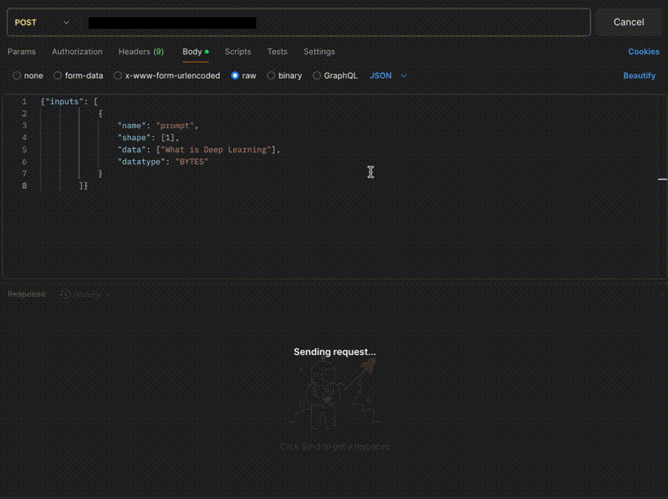668x499 pixels.
Task: Click the Response panel label
Action: click(26, 294)
